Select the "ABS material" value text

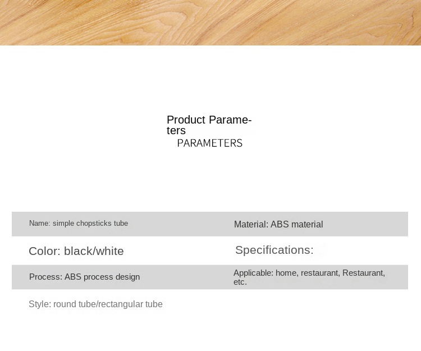pyautogui.click(x=297, y=225)
